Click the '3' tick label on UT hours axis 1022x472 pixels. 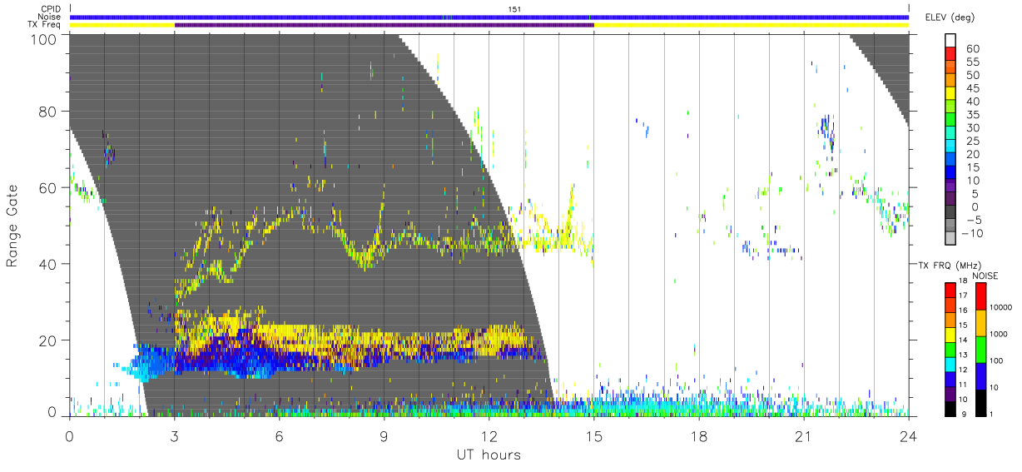tap(174, 435)
